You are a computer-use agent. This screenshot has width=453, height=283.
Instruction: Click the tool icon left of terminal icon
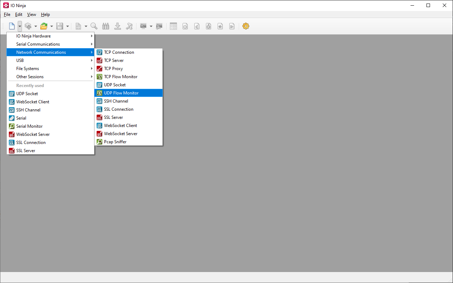coord(130,26)
